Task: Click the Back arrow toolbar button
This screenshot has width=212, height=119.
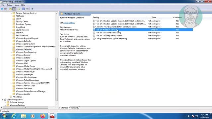Action: [2, 9]
